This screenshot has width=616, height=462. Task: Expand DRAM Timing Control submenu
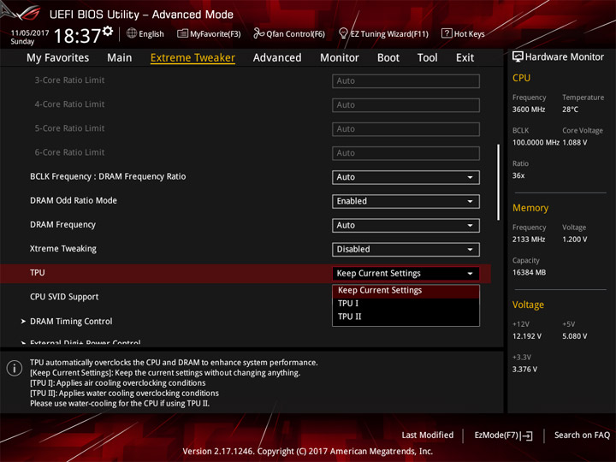click(71, 322)
